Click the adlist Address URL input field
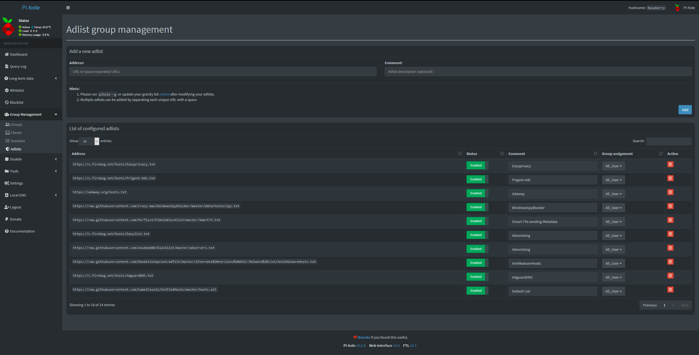Screen dimensions: 699x355 [223, 71]
